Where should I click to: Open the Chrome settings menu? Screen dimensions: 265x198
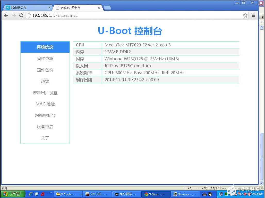point(254,15)
